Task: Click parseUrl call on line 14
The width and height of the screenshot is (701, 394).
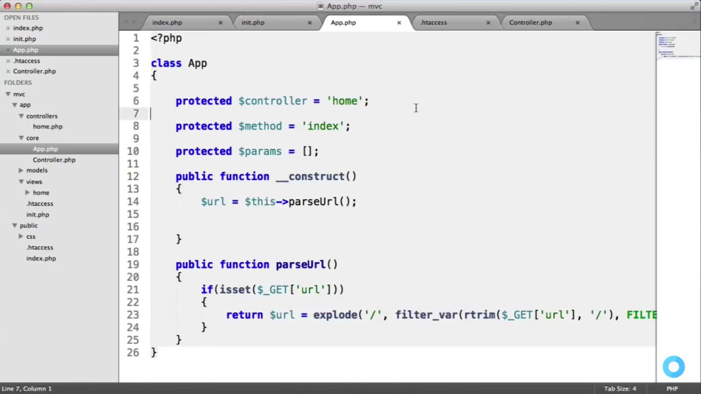Action: click(x=314, y=202)
